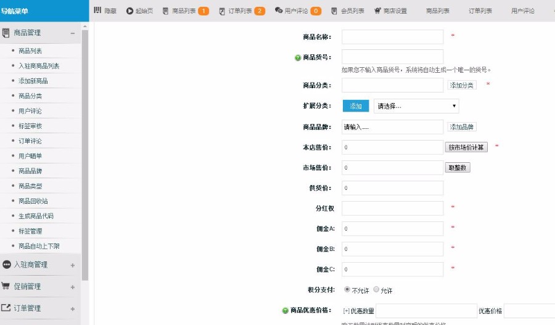The width and height of the screenshot is (555, 325).
Task: Click the 添加品牌 button
Action: point(461,127)
